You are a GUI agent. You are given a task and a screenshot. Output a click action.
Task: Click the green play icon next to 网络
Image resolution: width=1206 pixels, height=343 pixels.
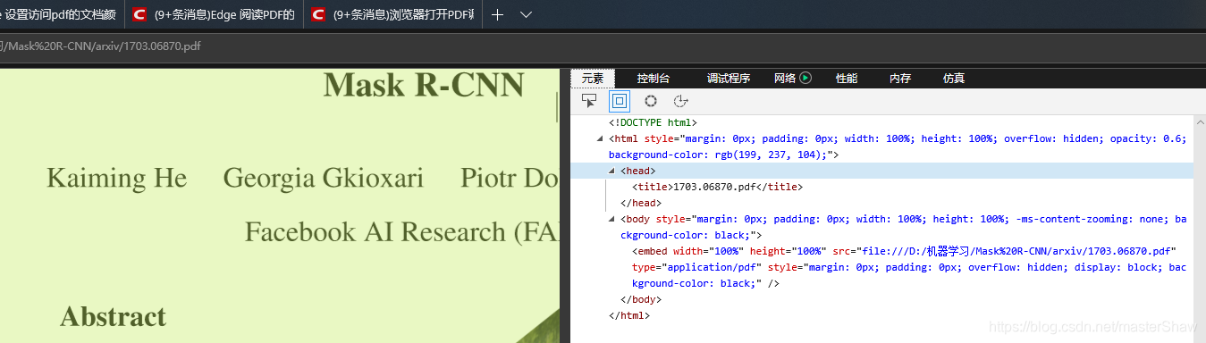coord(805,78)
